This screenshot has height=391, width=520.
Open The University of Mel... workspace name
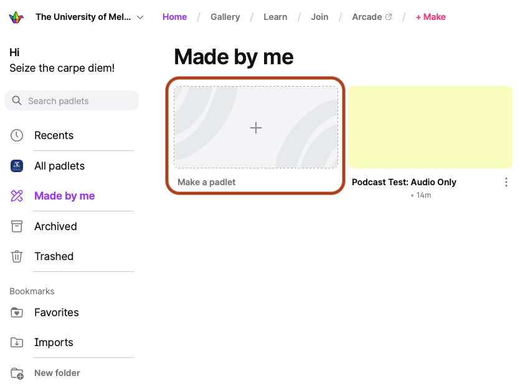point(83,17)
